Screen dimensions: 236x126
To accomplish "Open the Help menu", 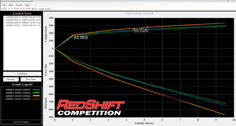I will (x=27, y=5).
